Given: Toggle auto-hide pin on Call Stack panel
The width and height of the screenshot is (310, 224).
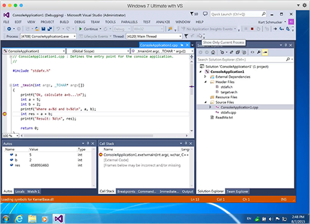Looking at the screenshot, I should [186, 144].
